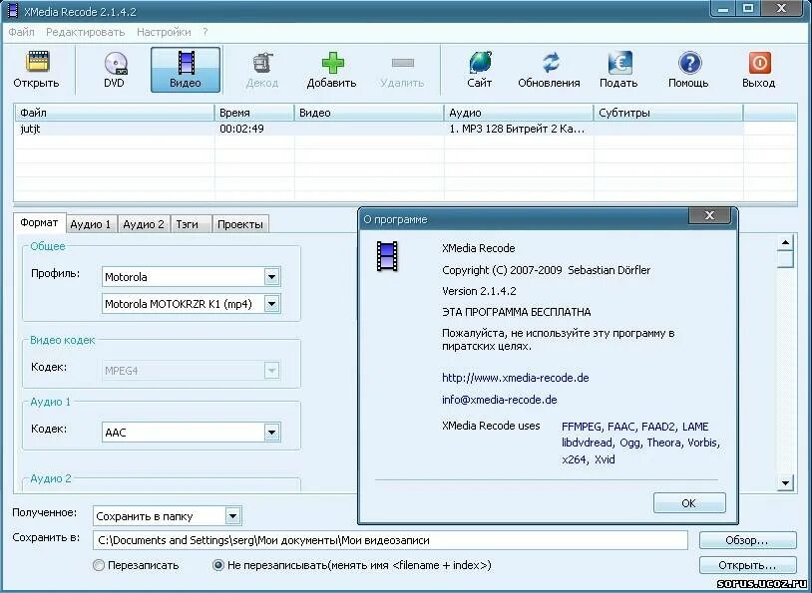The width and height of the screenshot is (812, 593).
Task: Click the info@xmedia-recode.de email link
Action: [x=499, y=400]
